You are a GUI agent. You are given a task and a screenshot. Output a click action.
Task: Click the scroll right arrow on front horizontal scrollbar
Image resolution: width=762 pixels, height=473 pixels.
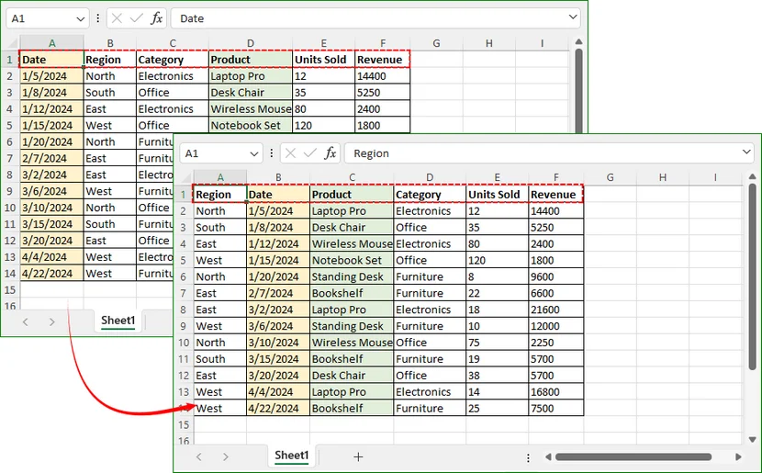(739, 457)
